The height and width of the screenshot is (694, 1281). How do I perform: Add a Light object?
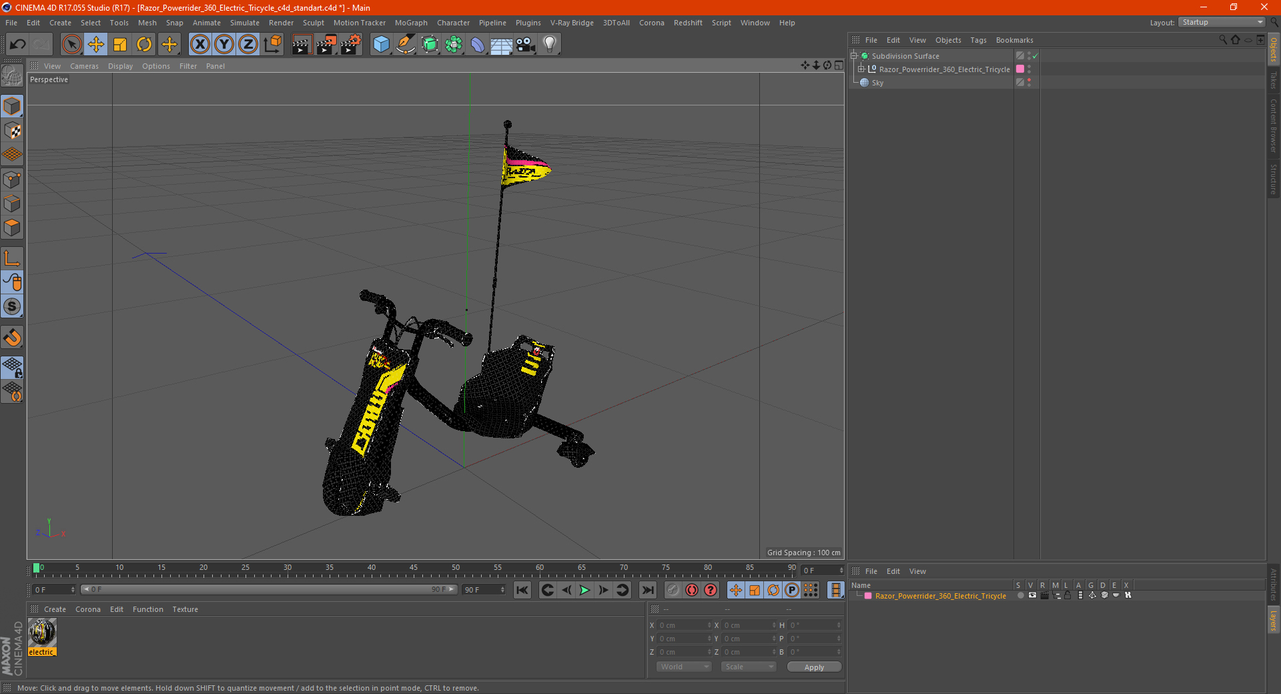pyautogui.click(x=549, y=45)
